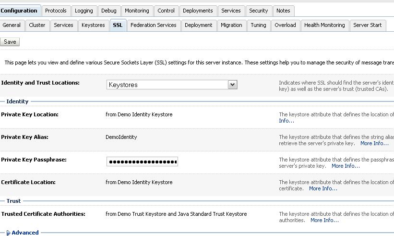Open the Server Start sub-tab
394x236 pixels.
tap(367, 25)
